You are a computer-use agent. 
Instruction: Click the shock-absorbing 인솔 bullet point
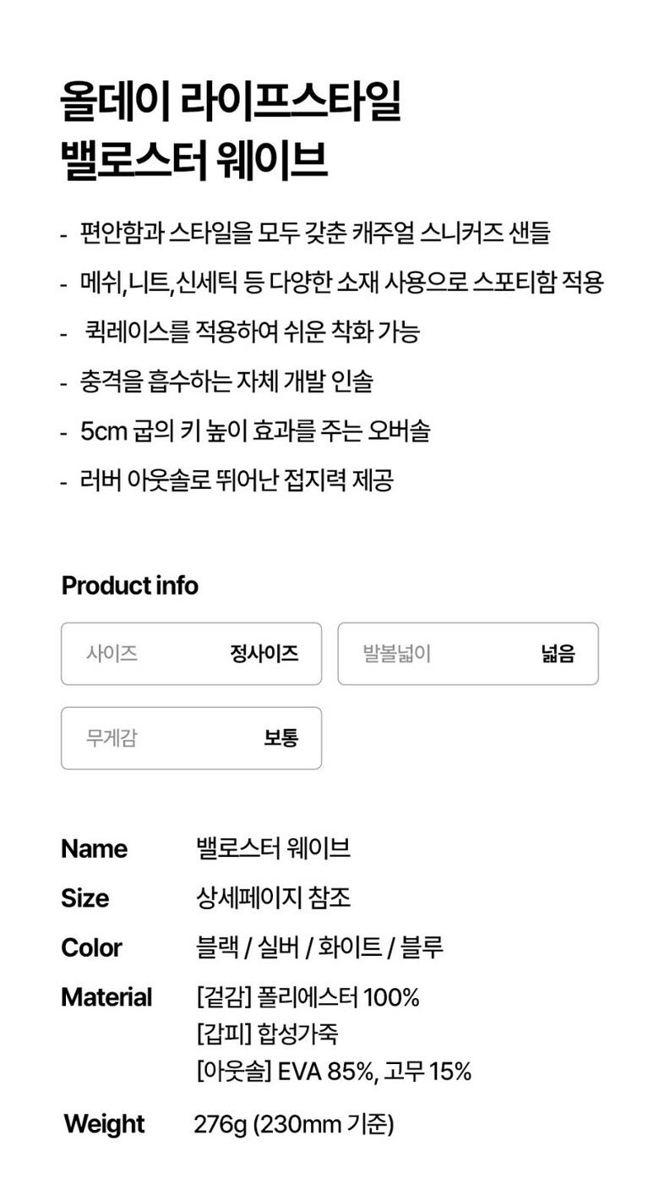[x=226, y=381]
